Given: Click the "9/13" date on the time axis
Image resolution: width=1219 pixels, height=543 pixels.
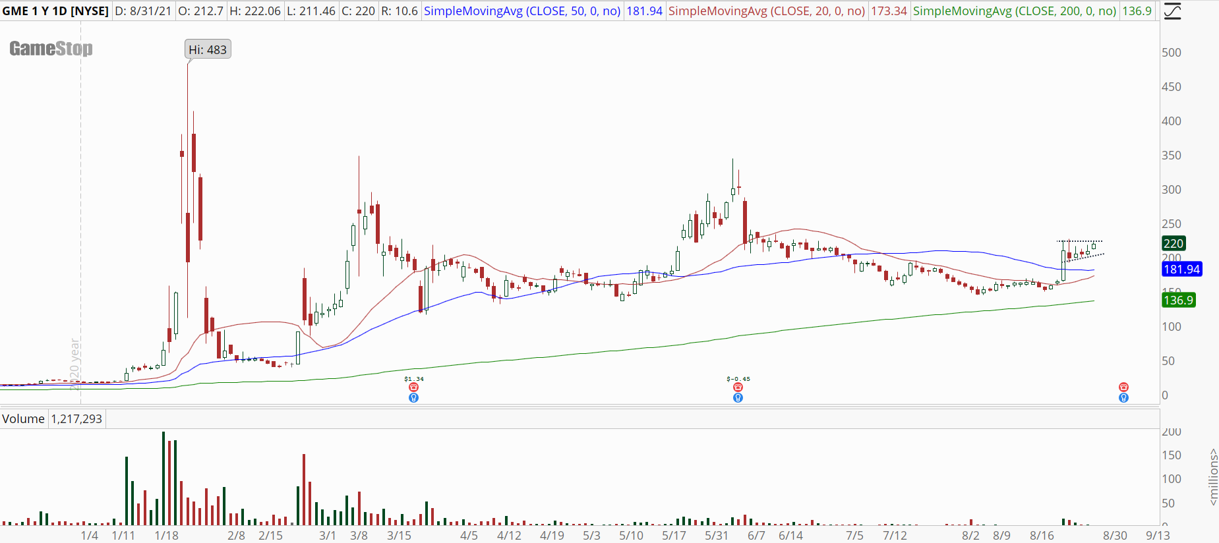Looking at the screenshot, I should pyautogui.click(x=1158, y=536).
